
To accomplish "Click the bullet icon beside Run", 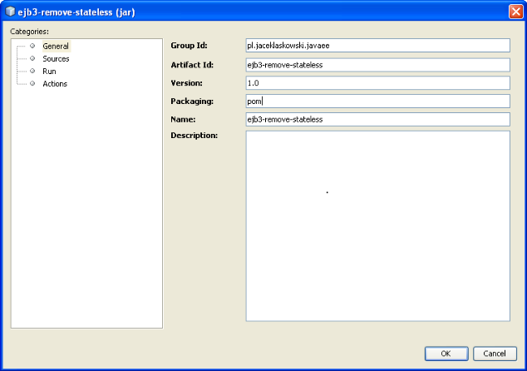I will coord(32,71).
